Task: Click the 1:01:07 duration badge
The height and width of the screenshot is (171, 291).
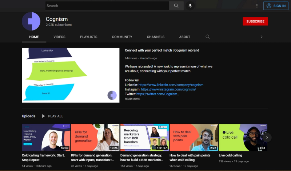Action: coord(162,148)
